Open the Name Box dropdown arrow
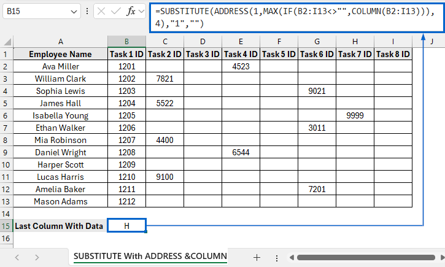 pyautogui.click(x=74, y=12)
